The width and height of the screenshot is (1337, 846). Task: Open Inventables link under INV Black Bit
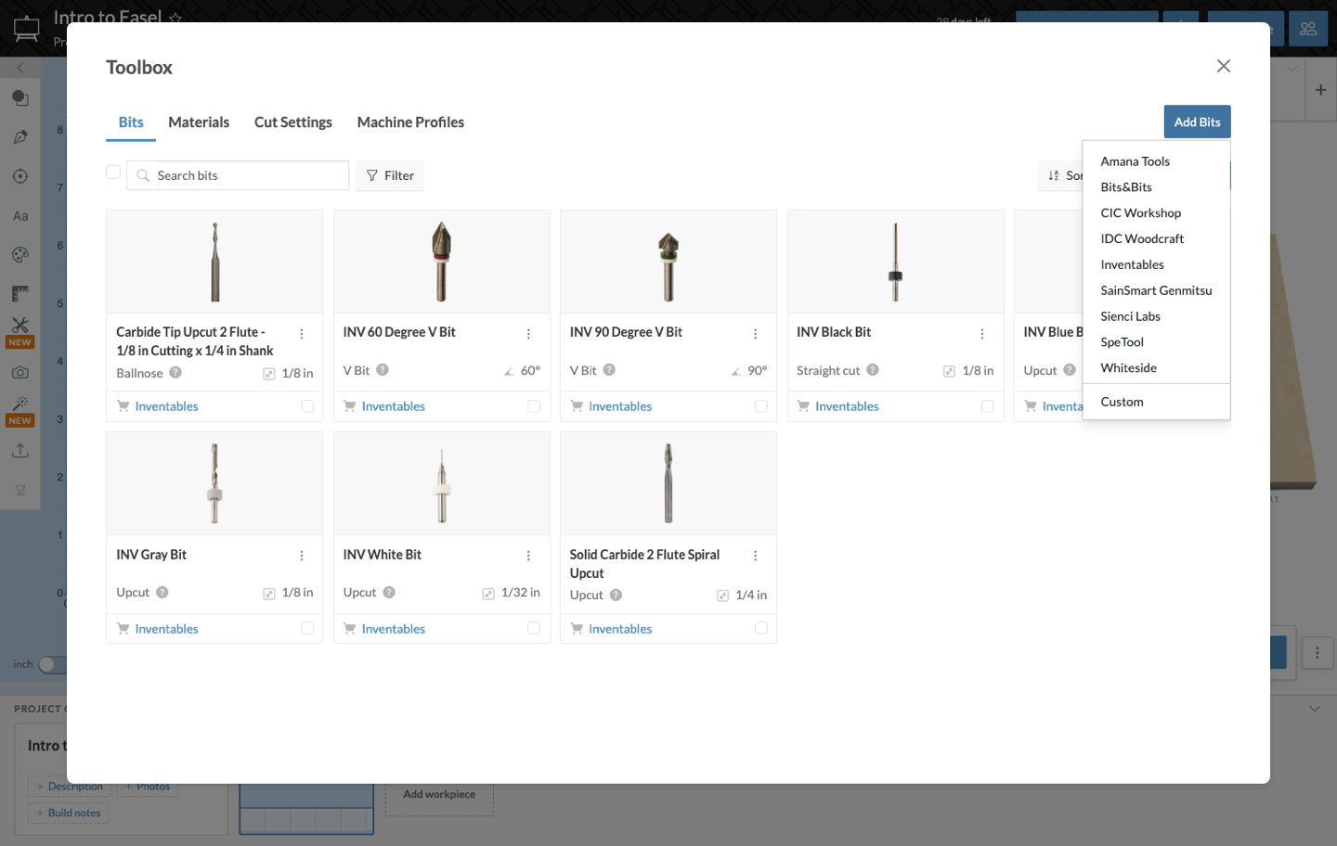tap(847, 406)
